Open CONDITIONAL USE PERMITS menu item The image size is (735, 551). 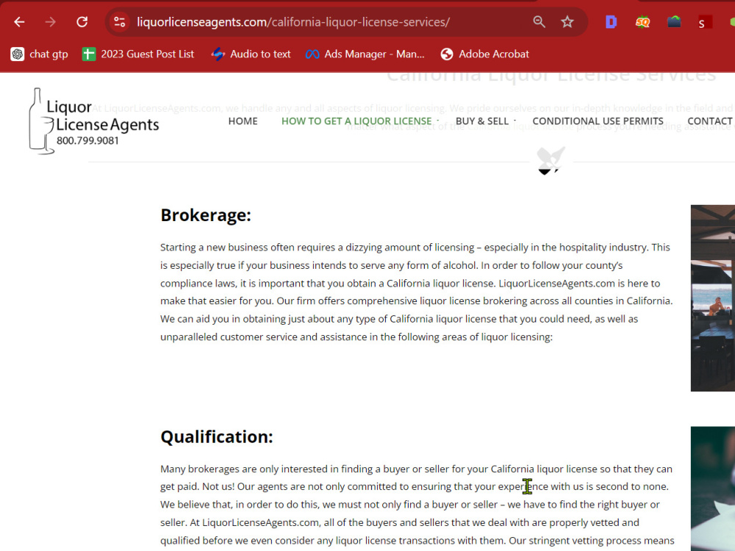tap(598, 121)
